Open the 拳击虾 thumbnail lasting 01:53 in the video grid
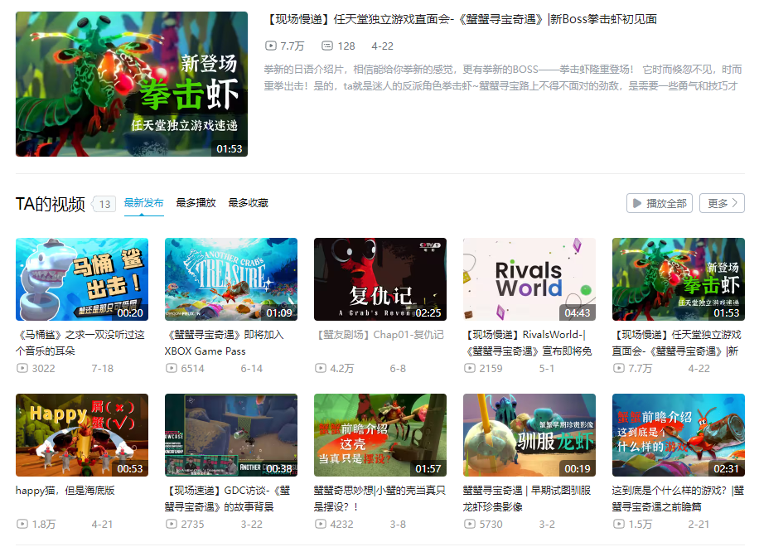The width and height of the screenshot is (759, 547). pyautogui.click(x=678, y=279)
